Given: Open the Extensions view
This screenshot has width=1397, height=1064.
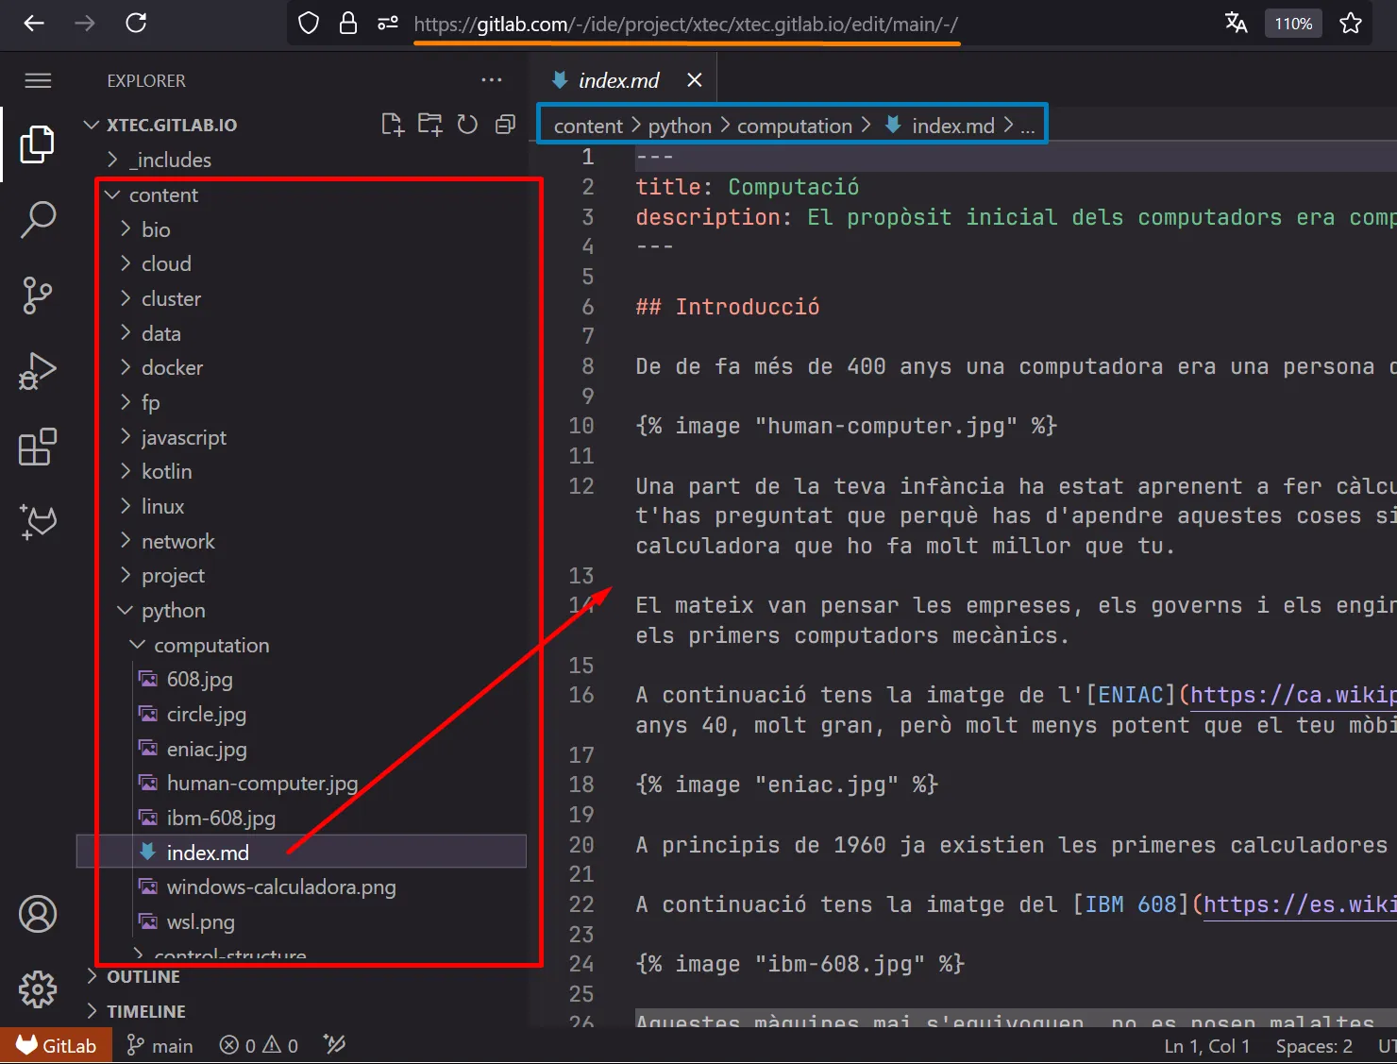Looking at the screenshot, I should 38,447.
